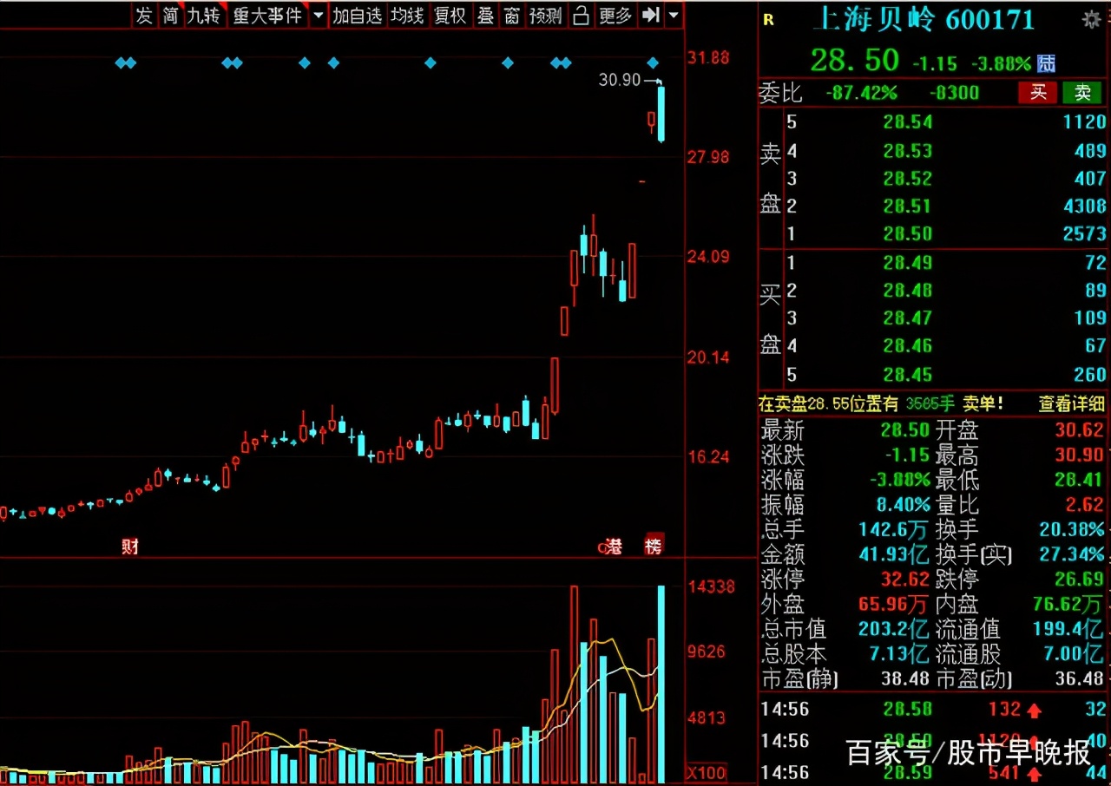Select the sell-4 price 28.53
Screen dimensions: 1111x786
907,151
